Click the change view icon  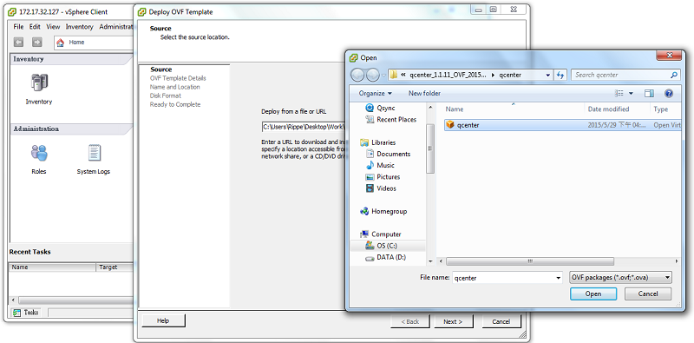(619, 94)
